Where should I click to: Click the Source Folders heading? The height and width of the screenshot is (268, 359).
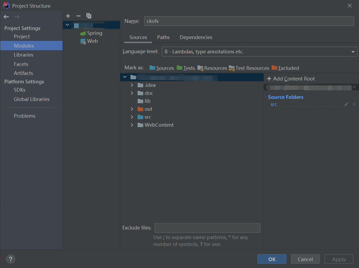pos(286,97)
